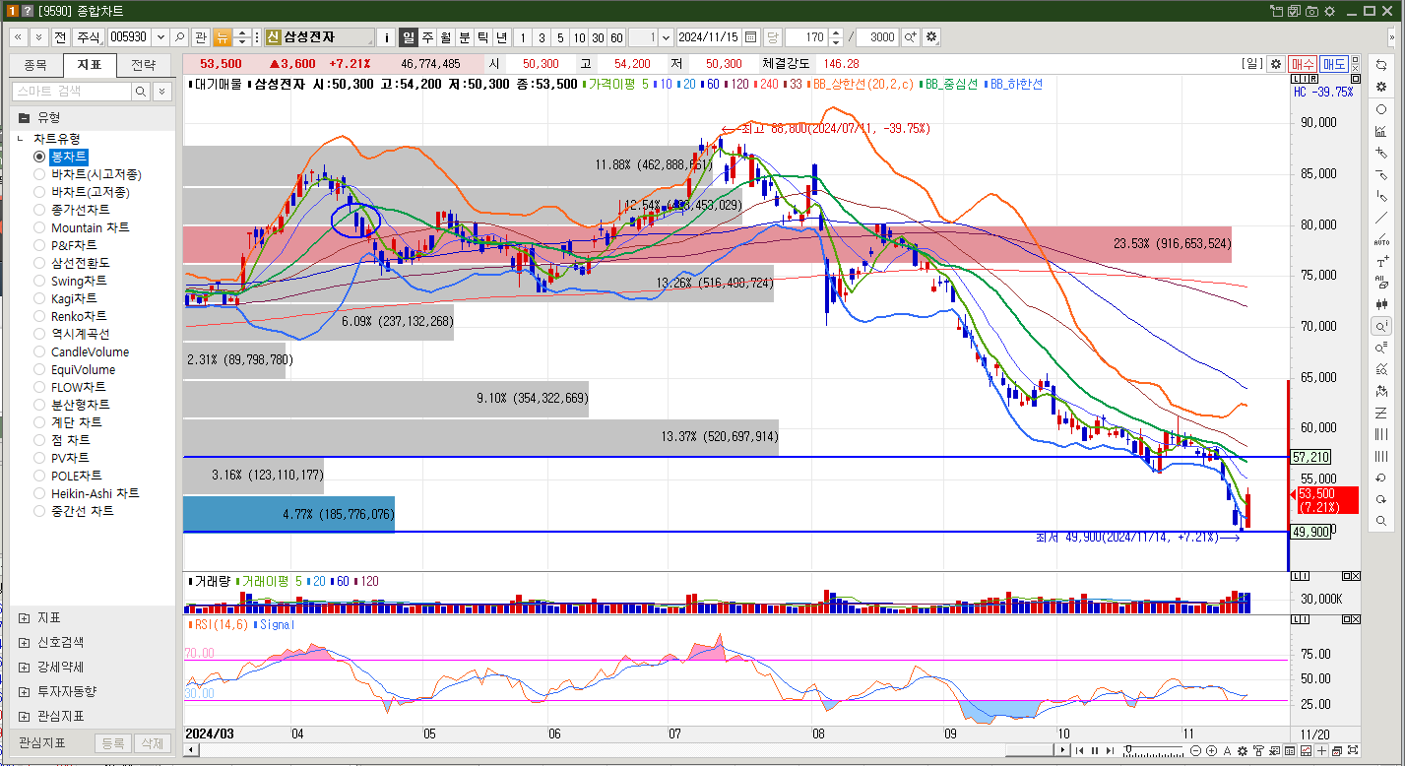Click the stock search magnifier icon
This screenshot has height=766, width=1405.
tap(180, 37)
